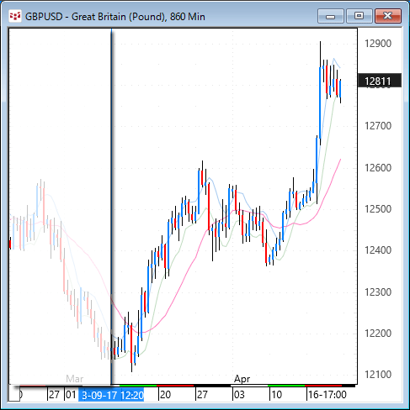Click the current price label 12811

click(380, 81)
